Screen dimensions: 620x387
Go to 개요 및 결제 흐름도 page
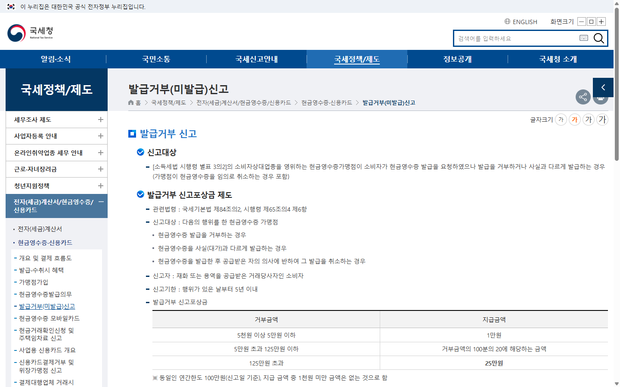click(x=45, y=258)
